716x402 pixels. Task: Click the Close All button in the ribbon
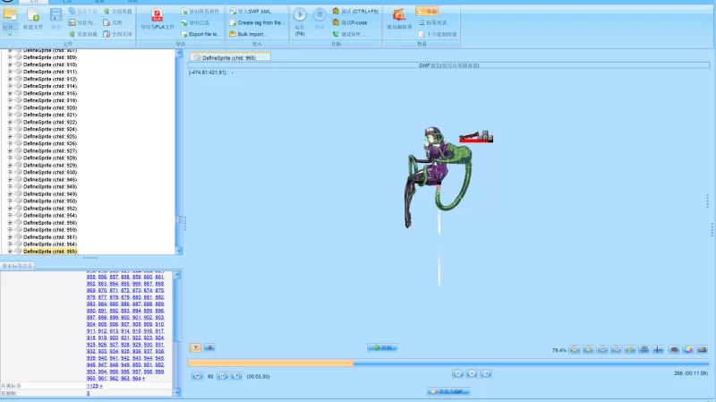point(118,34)
